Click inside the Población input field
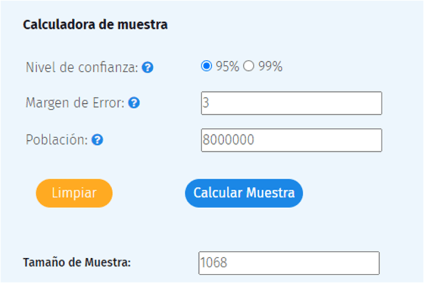 (291, 140)
